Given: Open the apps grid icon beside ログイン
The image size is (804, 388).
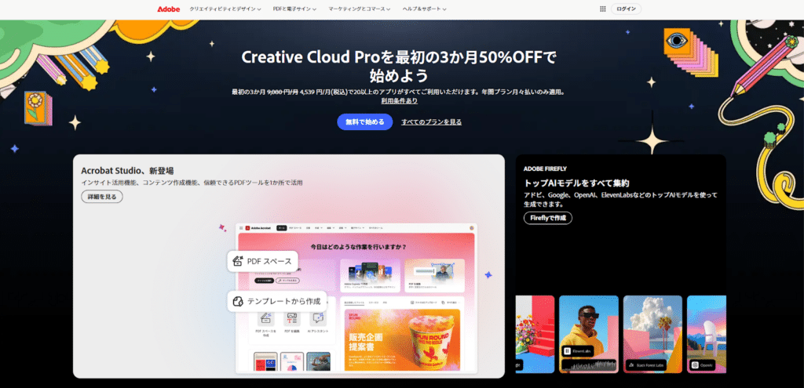Looking at the screenshot, I should tap(602, 9).
